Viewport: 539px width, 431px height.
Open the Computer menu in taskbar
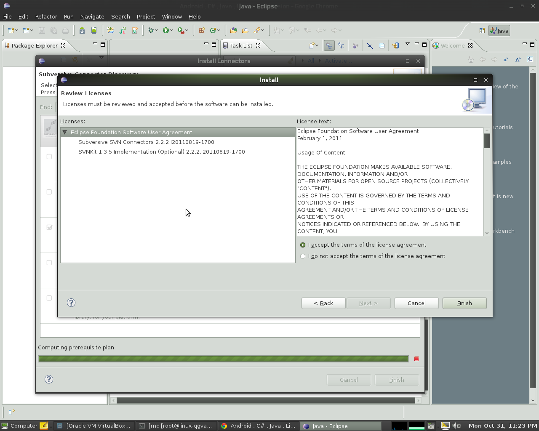(x=19, y=426)
